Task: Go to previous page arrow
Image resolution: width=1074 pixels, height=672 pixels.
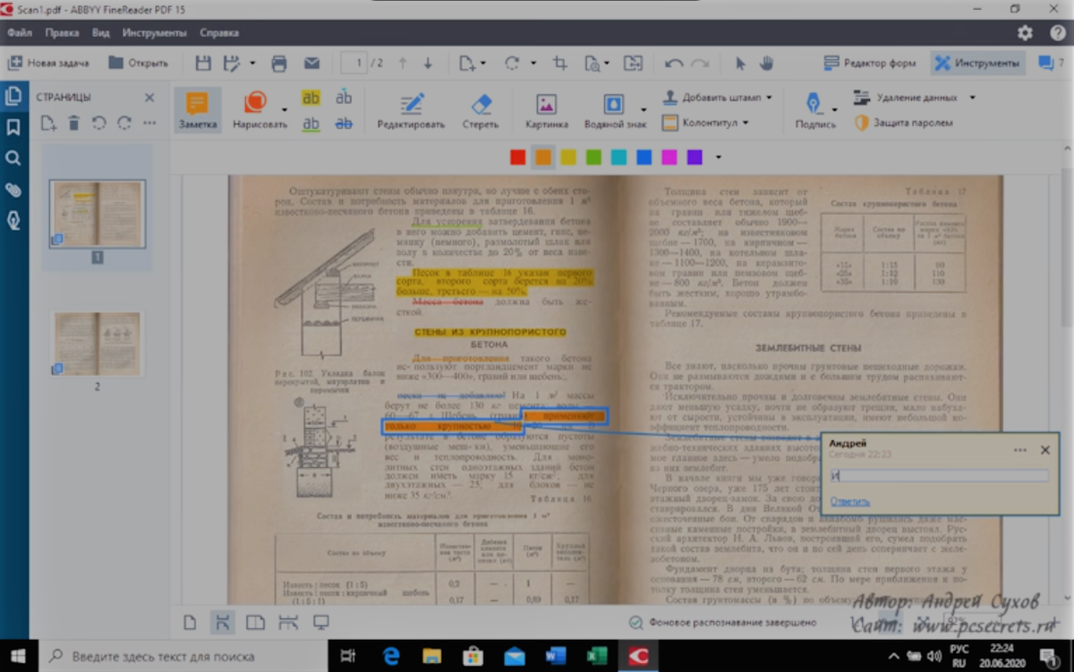Action: pos(403,63)
